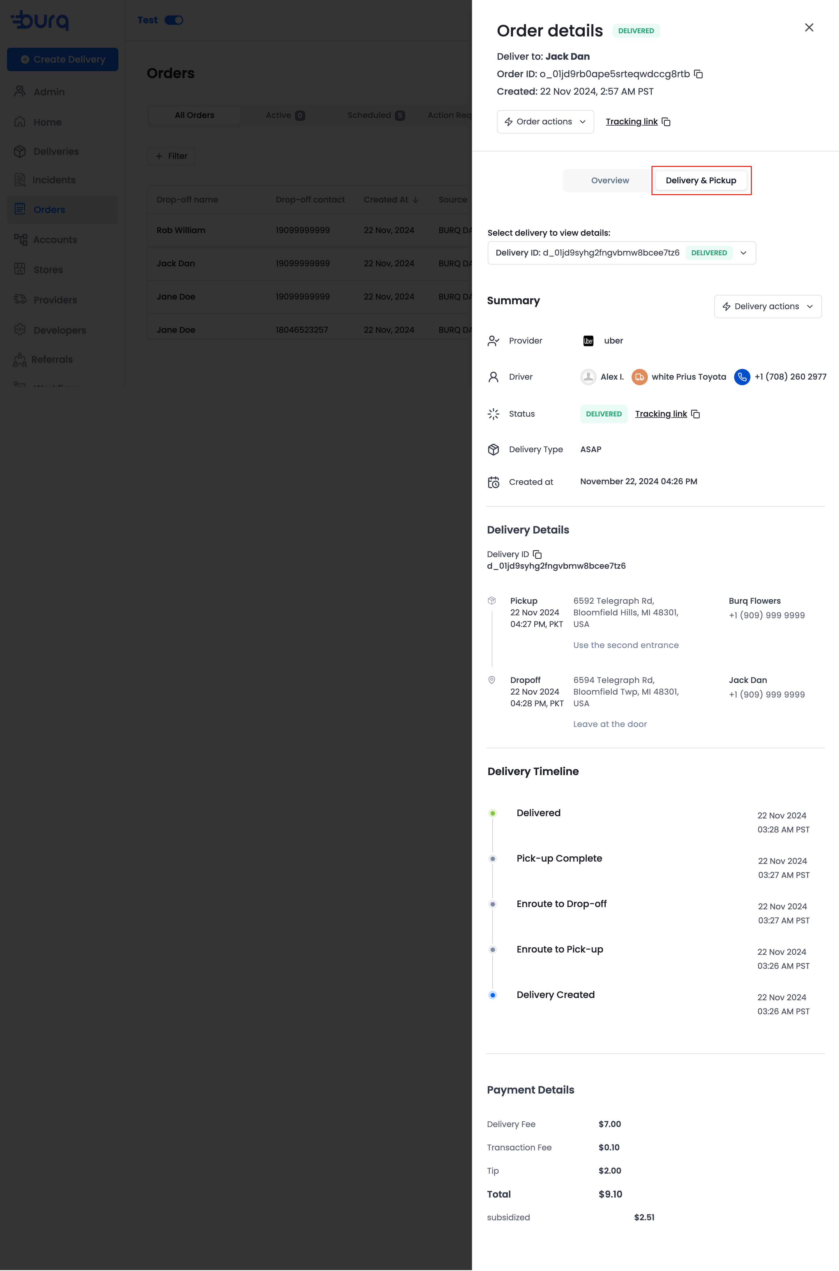Copy the Delivery ID under Delivery Details
839x1271 pixels.
[537, 554]
